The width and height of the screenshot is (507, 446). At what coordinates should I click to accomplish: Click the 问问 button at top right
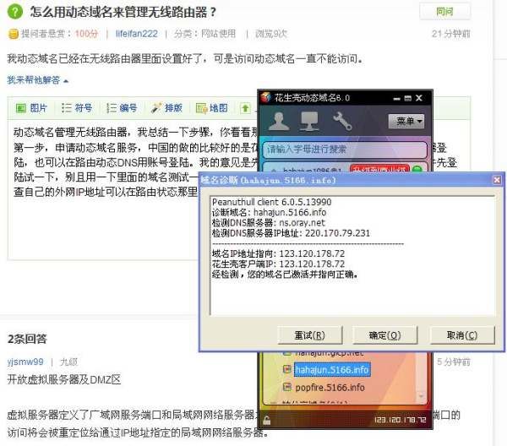(x=445, y=12)
